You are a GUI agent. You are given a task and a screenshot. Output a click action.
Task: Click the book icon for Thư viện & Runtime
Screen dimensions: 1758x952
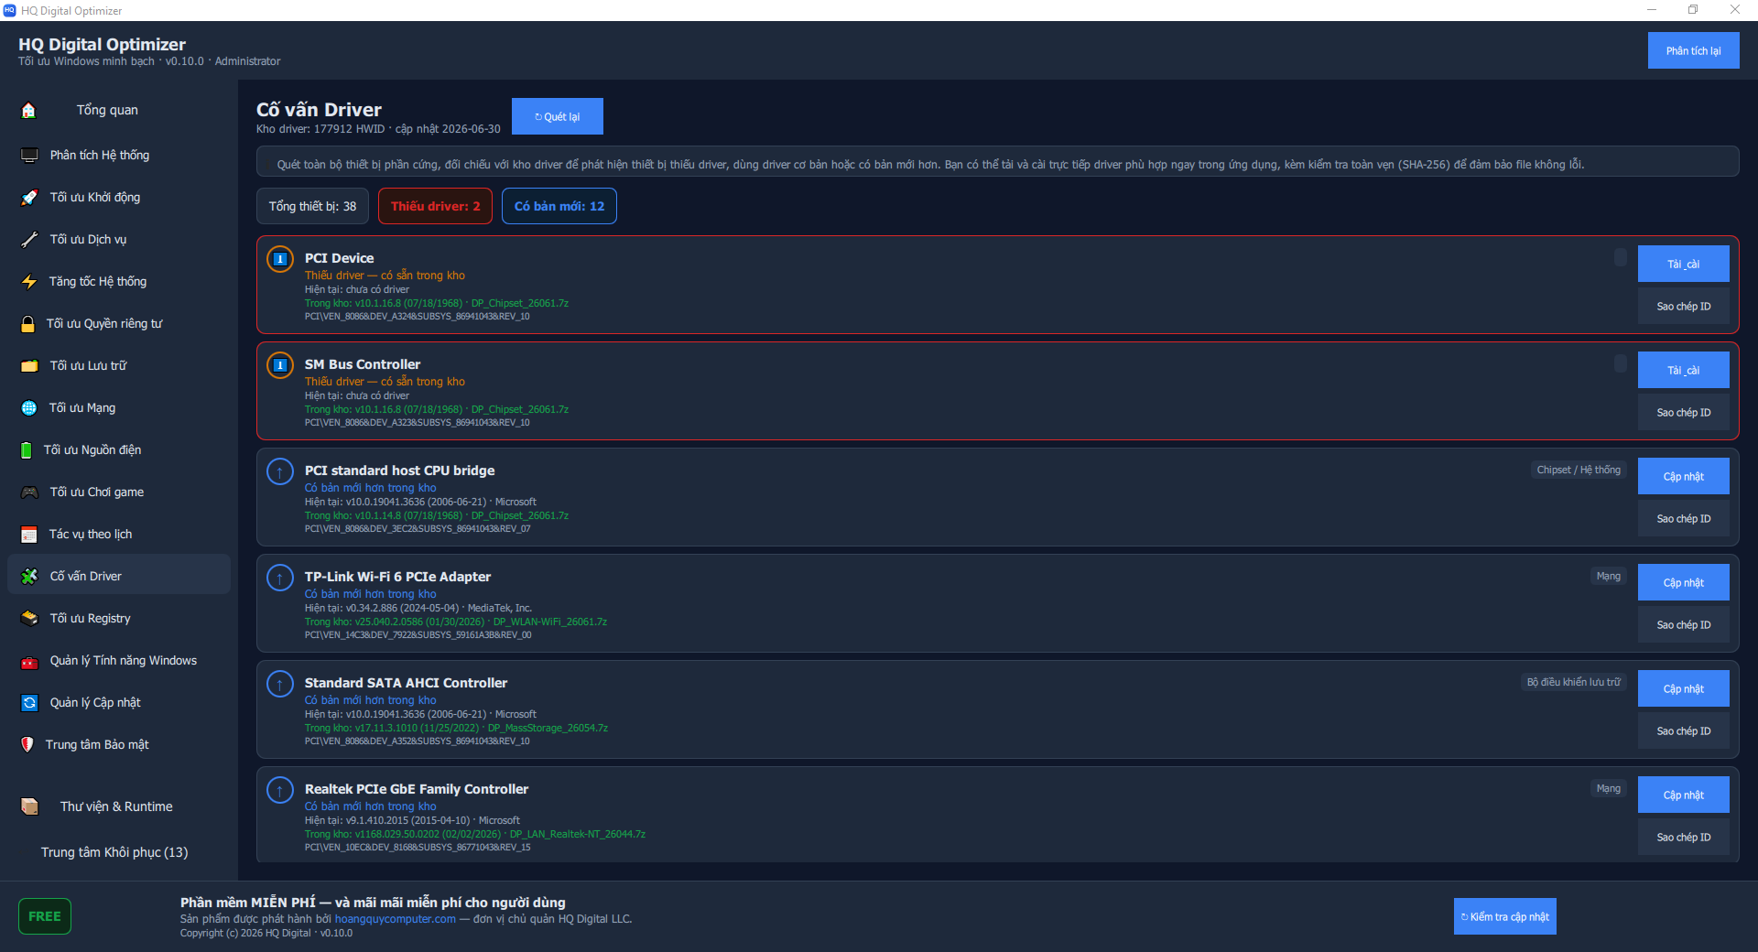point(29,806)
